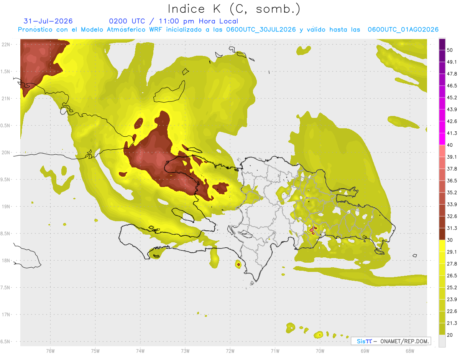Click the colorbar value '25.2'
Screen dimensions: 460x356
click(452, 288)
